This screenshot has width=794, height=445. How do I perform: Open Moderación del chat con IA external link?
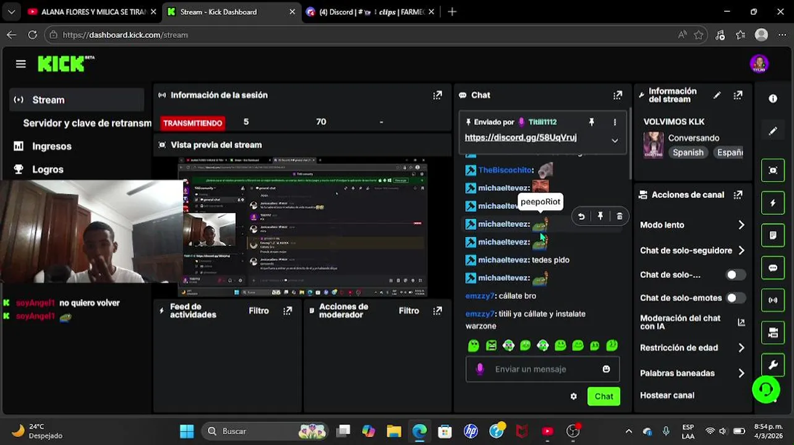pos(741,322)
